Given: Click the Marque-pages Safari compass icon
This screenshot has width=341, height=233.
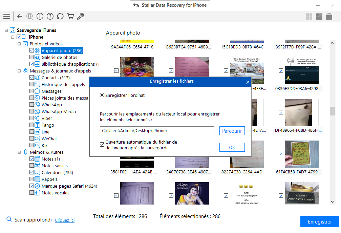Looking at the screenshot, I should coord(37,186).
